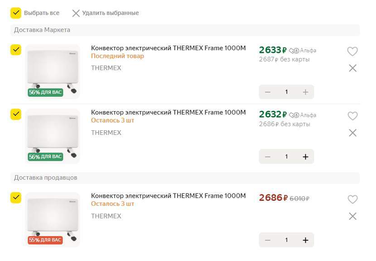Deselect the 2686₽ seller-delivery item checkbox

click(x=16, y=198)
